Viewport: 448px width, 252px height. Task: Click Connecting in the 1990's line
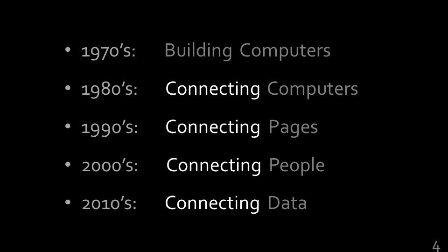(x=213, y=128)
